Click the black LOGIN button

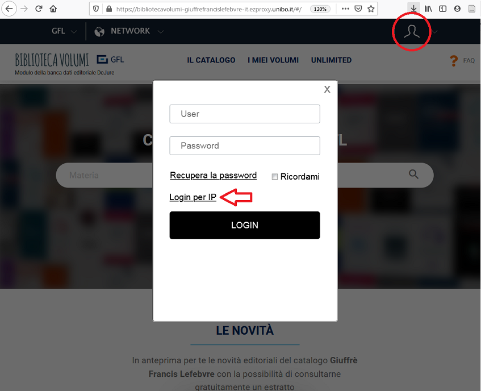point(245,225)
